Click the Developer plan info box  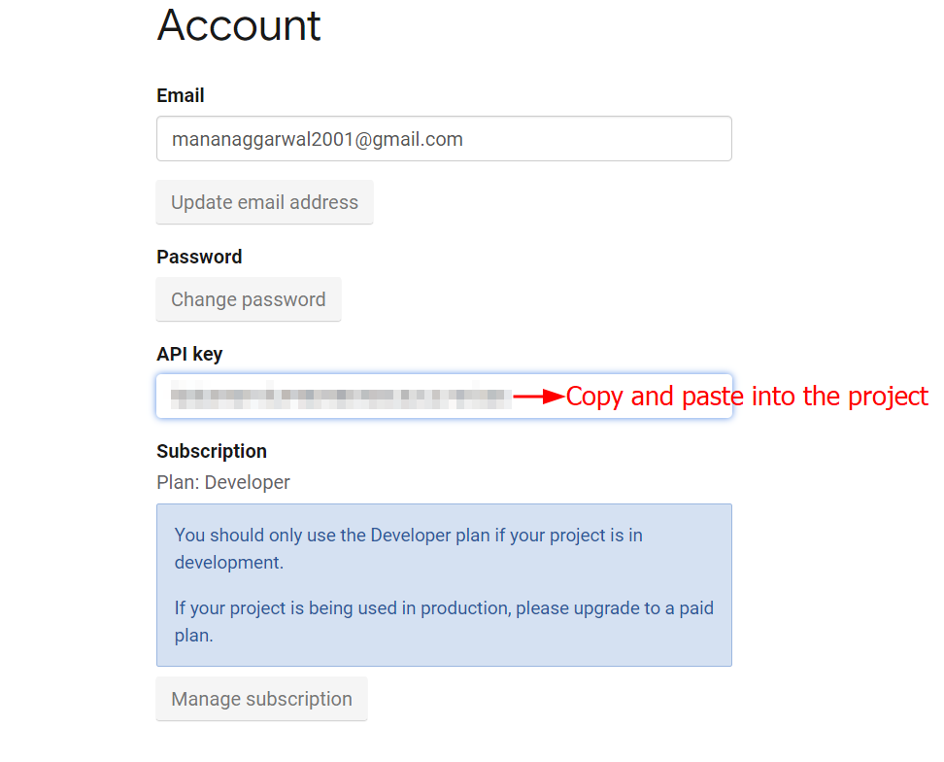click(x=444, y=584)
